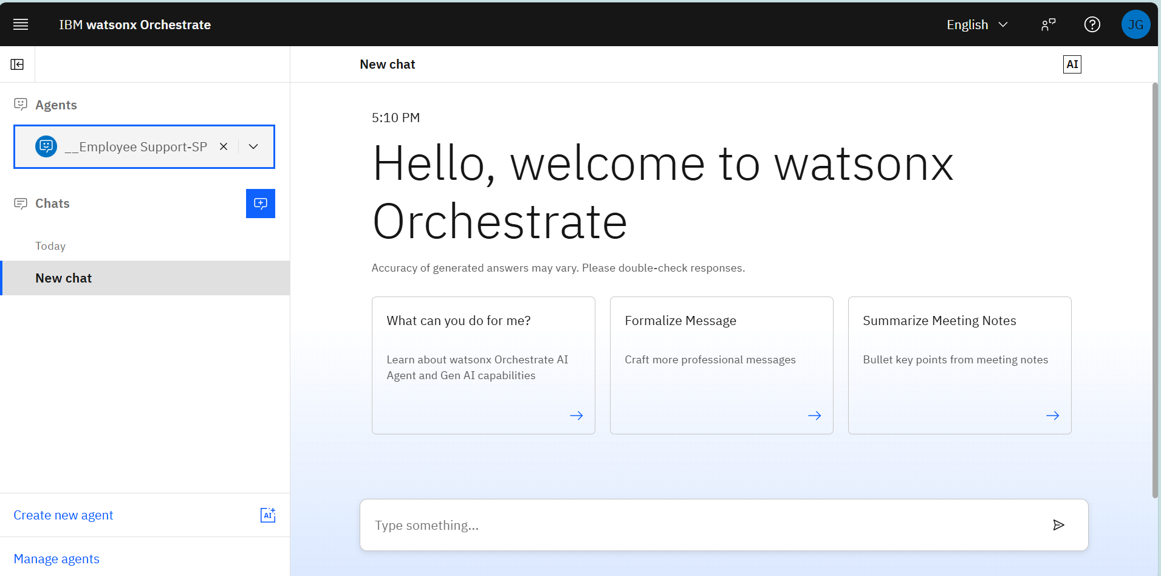
Task: Open the Summarize Meeting Notes card
Action: (x=959, y=365)
